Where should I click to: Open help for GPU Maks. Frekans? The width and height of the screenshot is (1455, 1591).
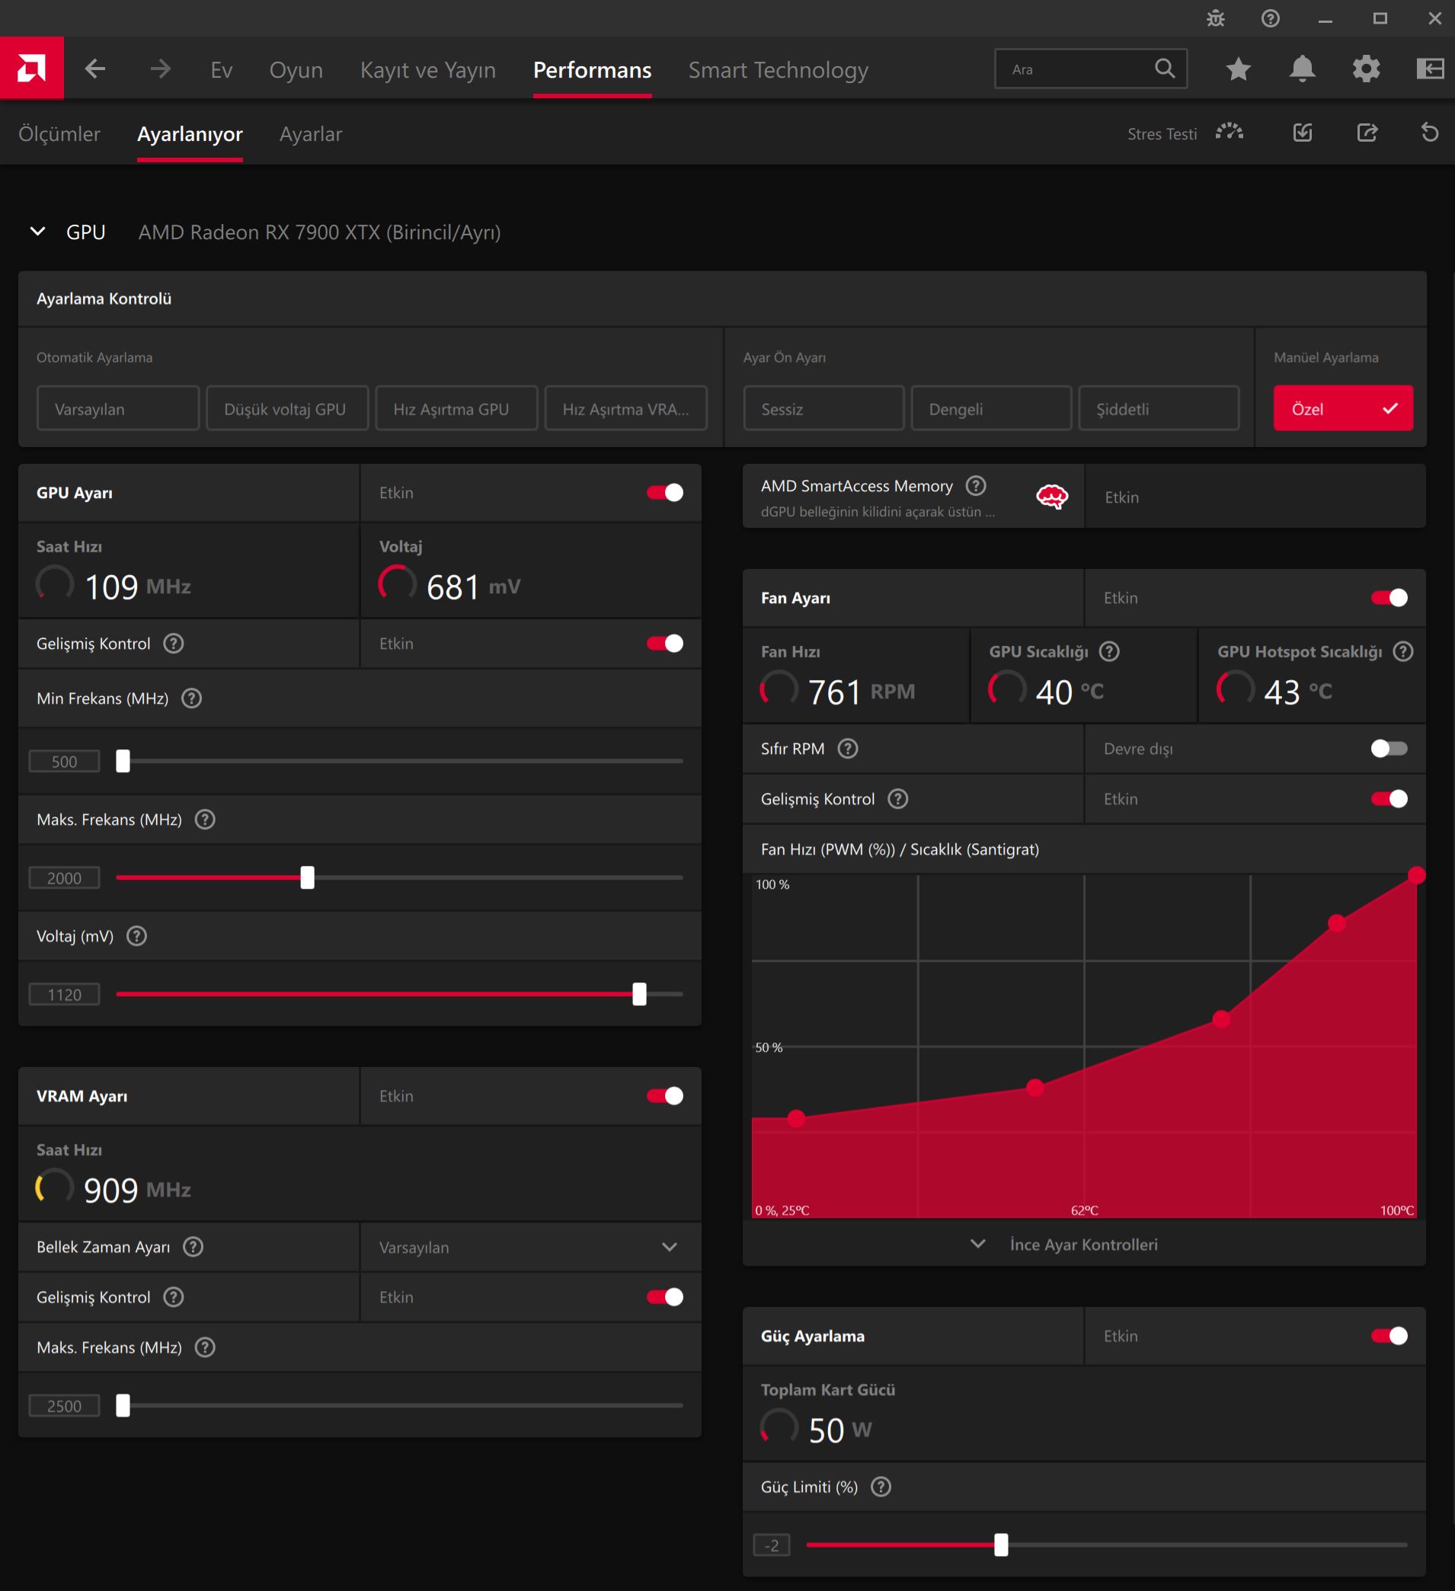pyautogui.click(x=204, y=819)
